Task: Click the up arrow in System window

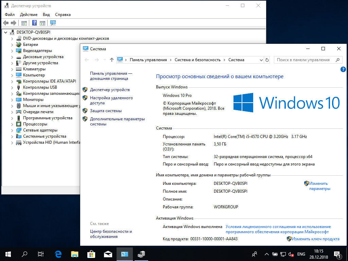Action: point(112,60)
